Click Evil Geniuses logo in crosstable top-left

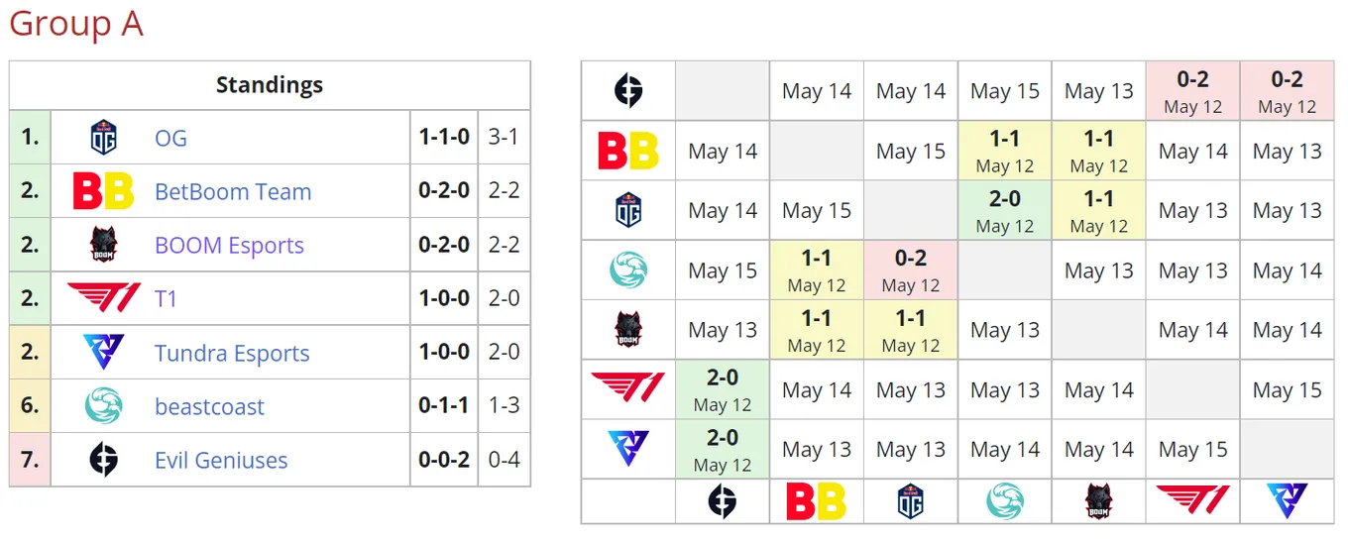tap(628, 91)
